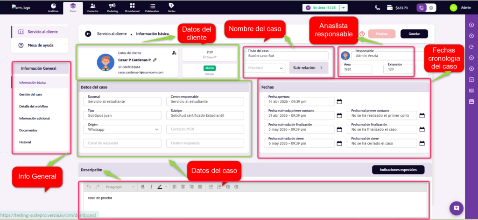Toggle bold formatting in description editor
The height and width of the screenshot is (220, 478).
point(143,187)
